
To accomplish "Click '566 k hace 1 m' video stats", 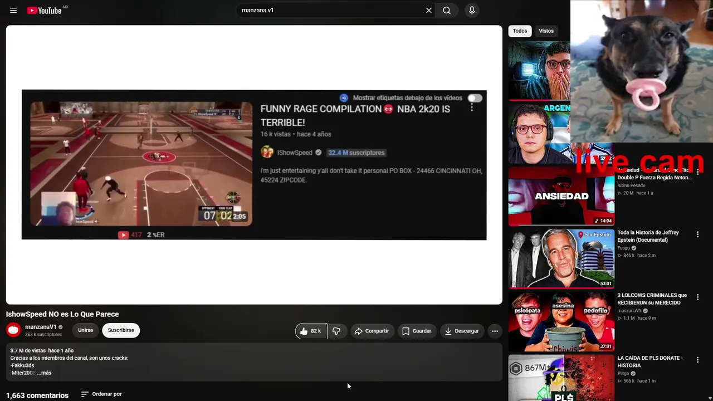I will tap(637, 381).
